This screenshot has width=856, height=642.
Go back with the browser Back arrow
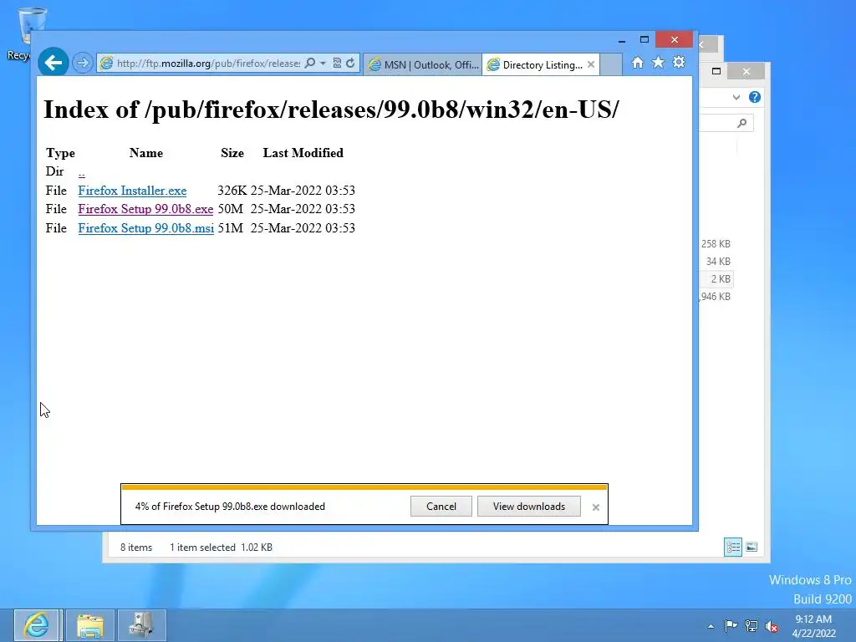(53, 63)
